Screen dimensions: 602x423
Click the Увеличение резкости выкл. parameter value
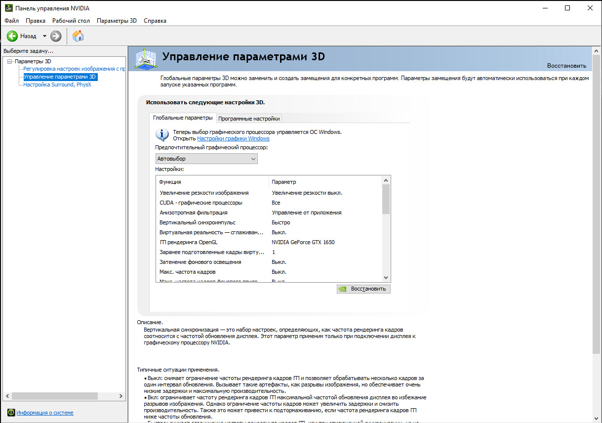point(307,193)
